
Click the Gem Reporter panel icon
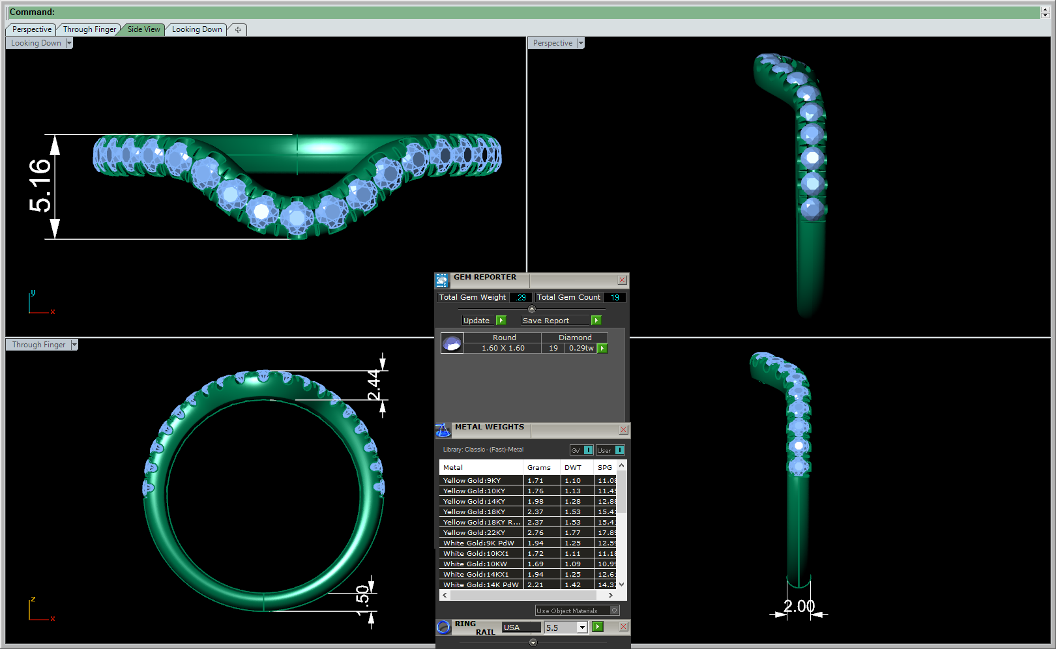(442, 280)
